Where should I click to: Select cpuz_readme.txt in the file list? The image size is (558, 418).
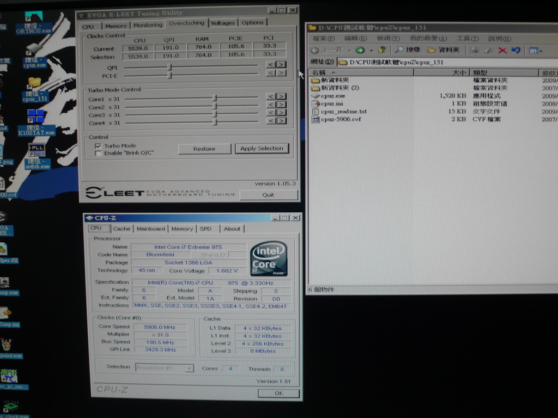pyautogui.click(x=343, y=112)
